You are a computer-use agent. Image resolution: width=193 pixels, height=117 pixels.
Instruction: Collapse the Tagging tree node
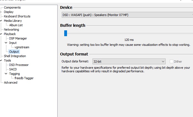(x=6, y=74)
